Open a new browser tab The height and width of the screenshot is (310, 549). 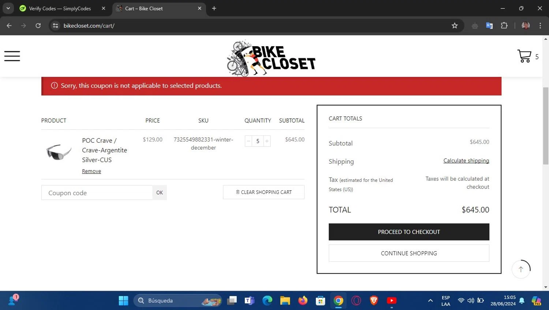tap(214, 8)
